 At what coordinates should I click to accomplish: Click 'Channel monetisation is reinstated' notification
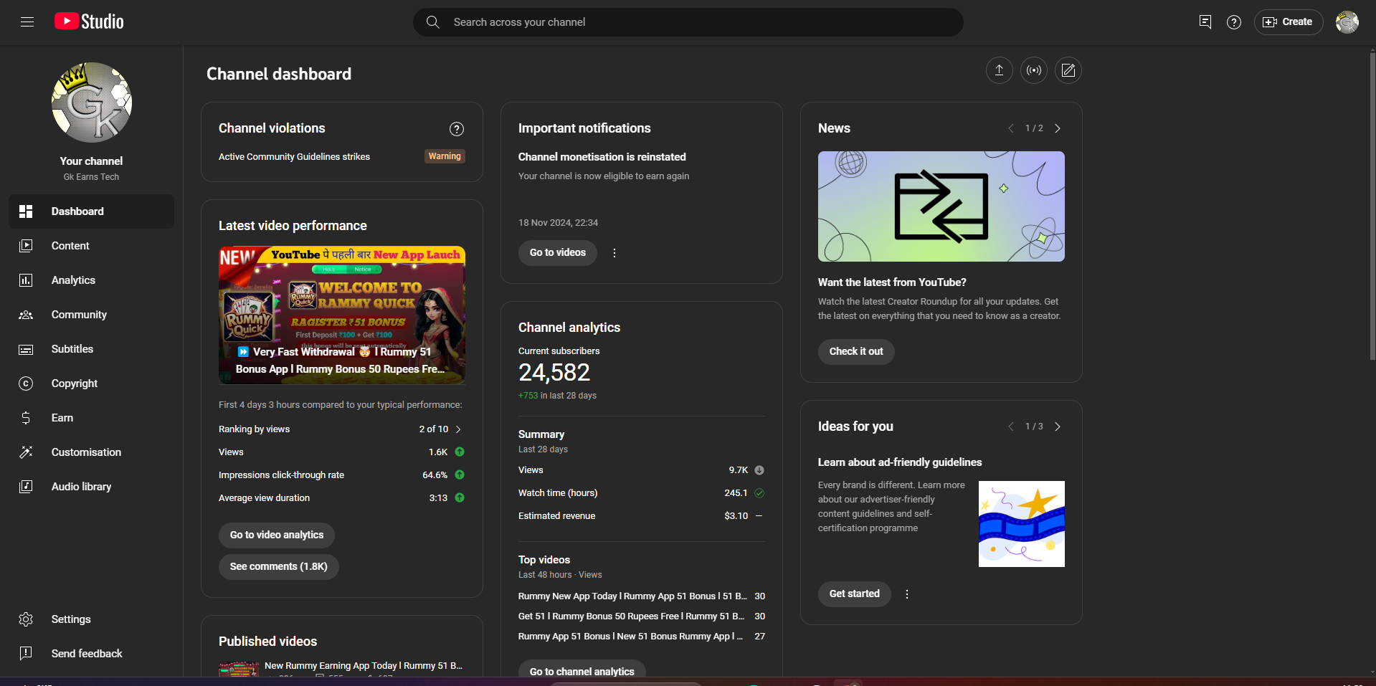pyautogui.click(x=602, y=157)
